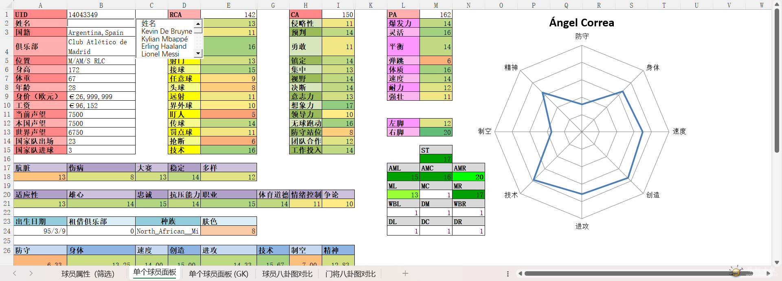Screen dimensions: 782x281
Task: Click the RCA label cell
Action: (184, 14)
